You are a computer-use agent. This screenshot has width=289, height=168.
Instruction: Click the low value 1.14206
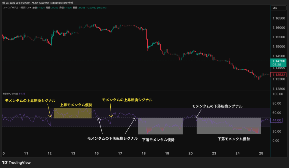(68, 8)
